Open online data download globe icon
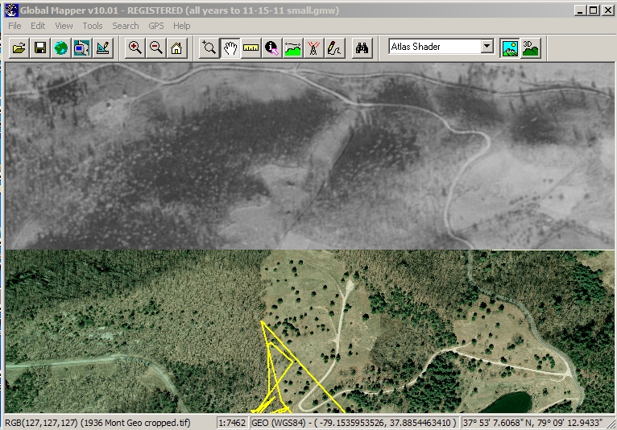This screenshot has height=430, width=617. (x=61, y=48)
